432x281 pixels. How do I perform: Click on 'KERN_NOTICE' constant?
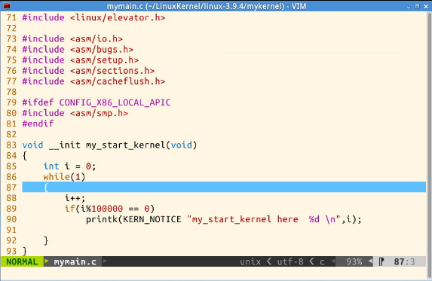[x=152, y=219]
